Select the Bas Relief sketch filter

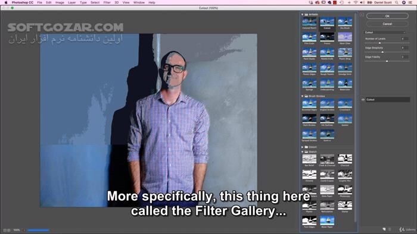[x=309, y=159]
